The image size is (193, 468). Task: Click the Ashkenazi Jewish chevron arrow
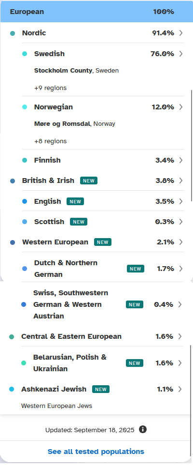(x=179, y=389)
